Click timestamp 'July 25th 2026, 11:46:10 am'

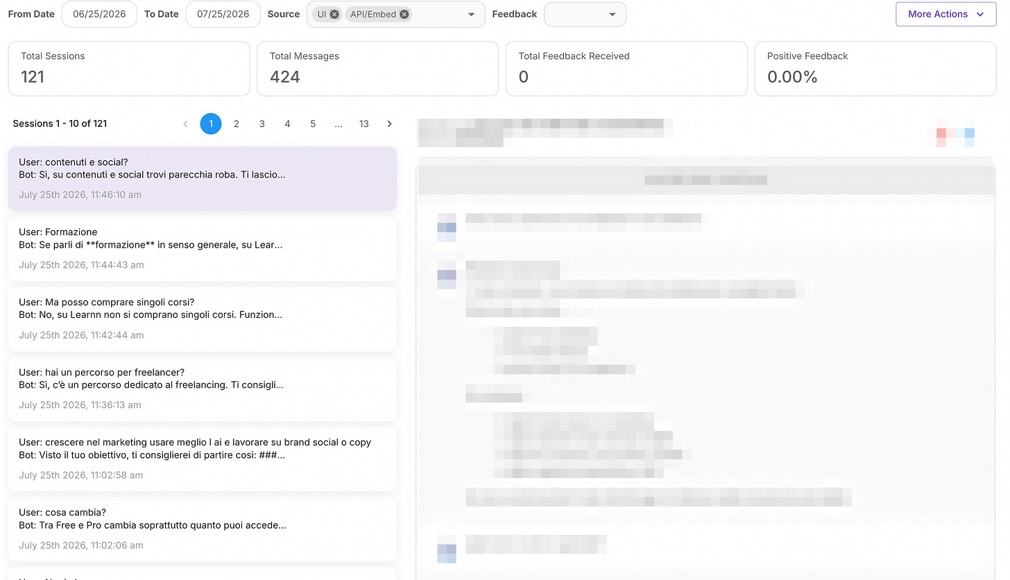pos(80,195)
